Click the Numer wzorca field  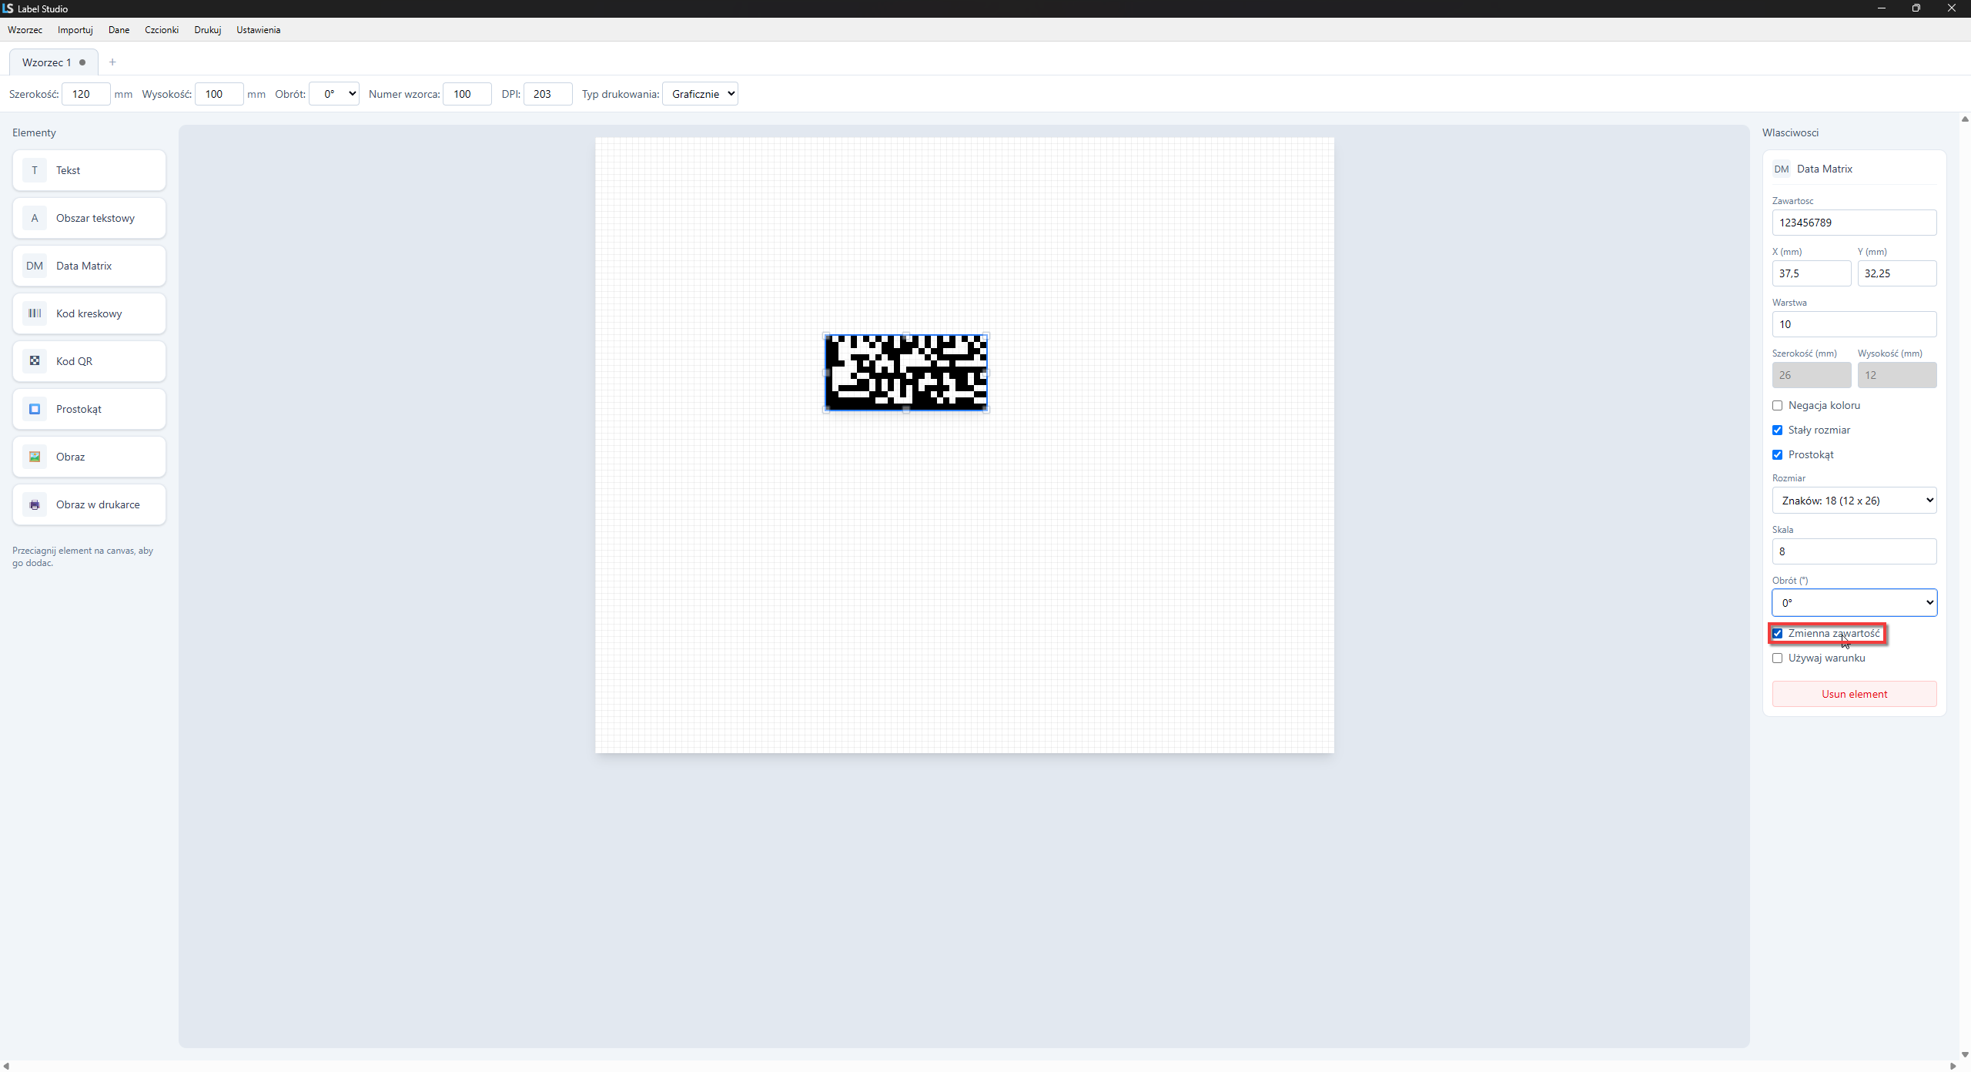coord(467,94)
